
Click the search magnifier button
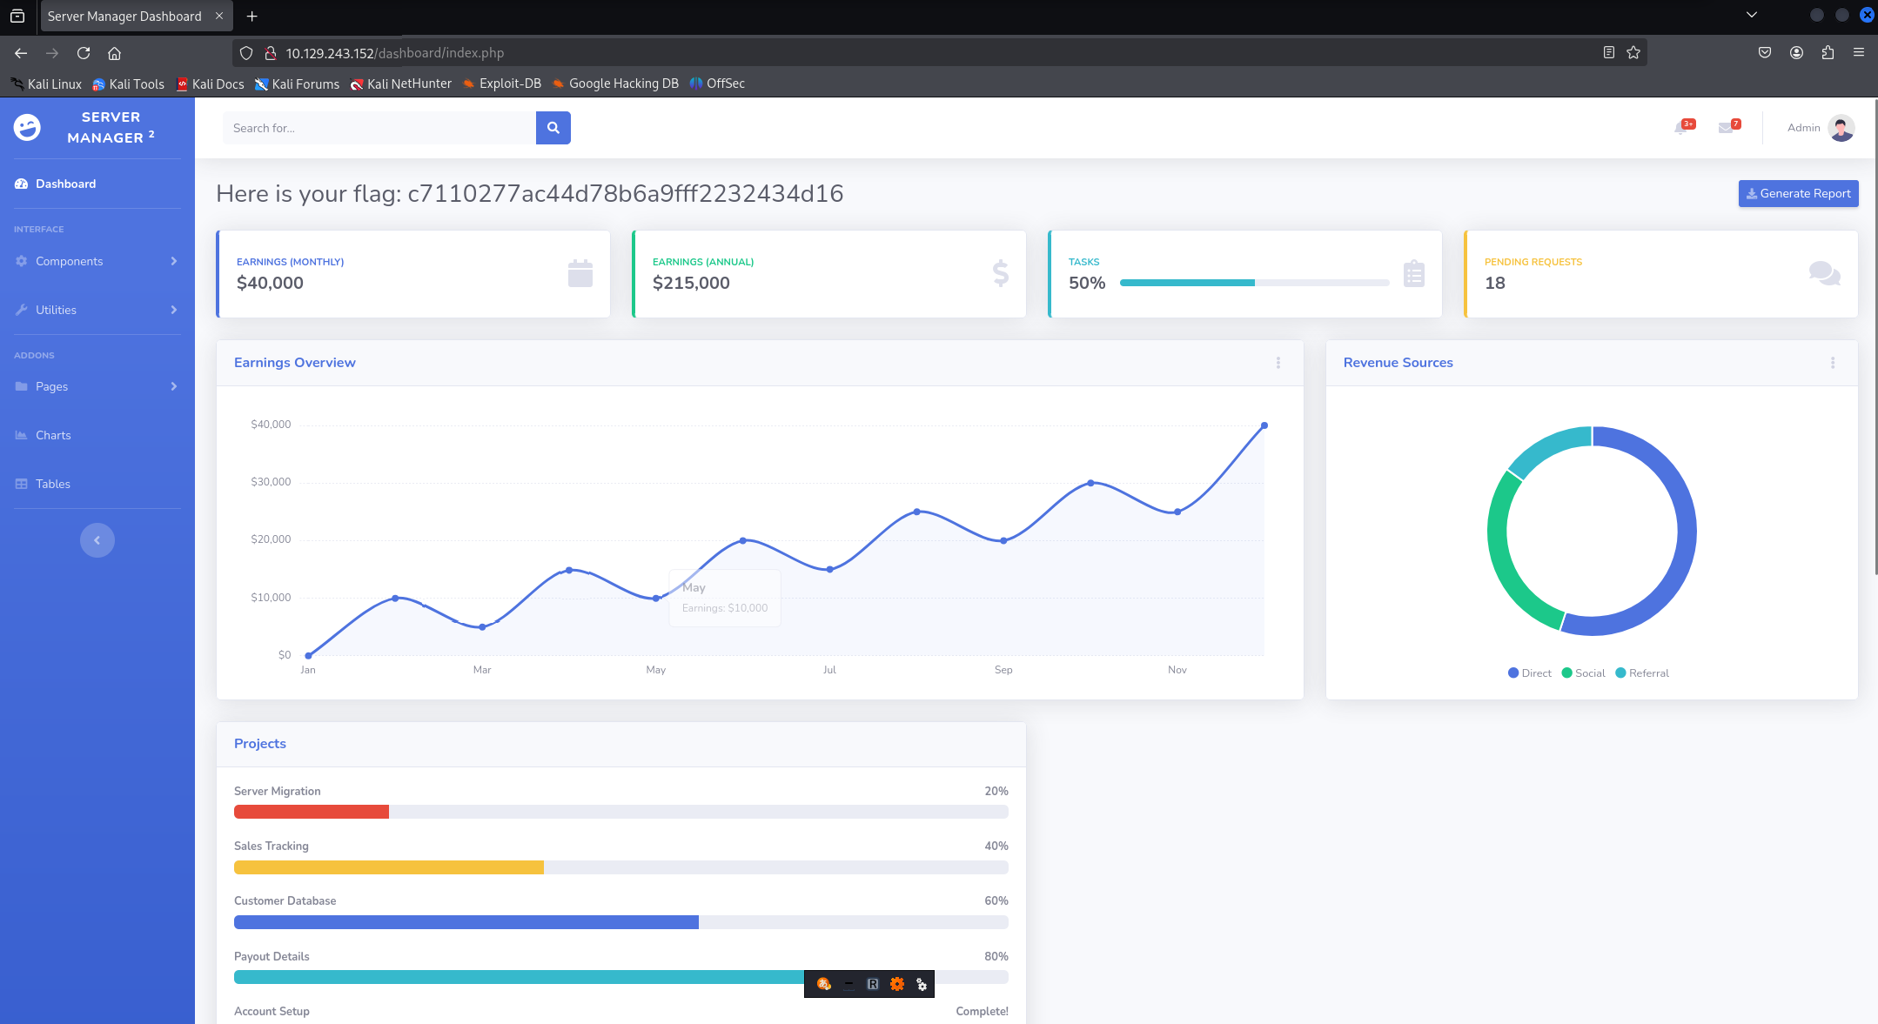tap(553, 128)
